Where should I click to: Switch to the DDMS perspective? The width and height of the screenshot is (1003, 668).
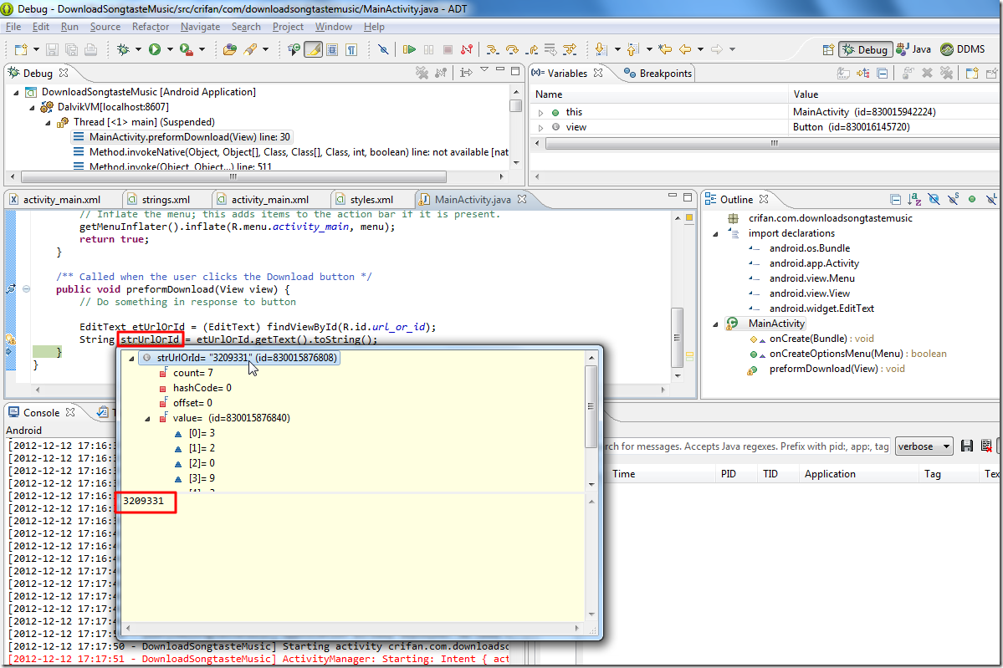click(962, 49)
